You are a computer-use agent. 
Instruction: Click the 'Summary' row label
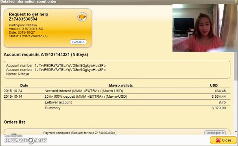click(x=52, y=108)
